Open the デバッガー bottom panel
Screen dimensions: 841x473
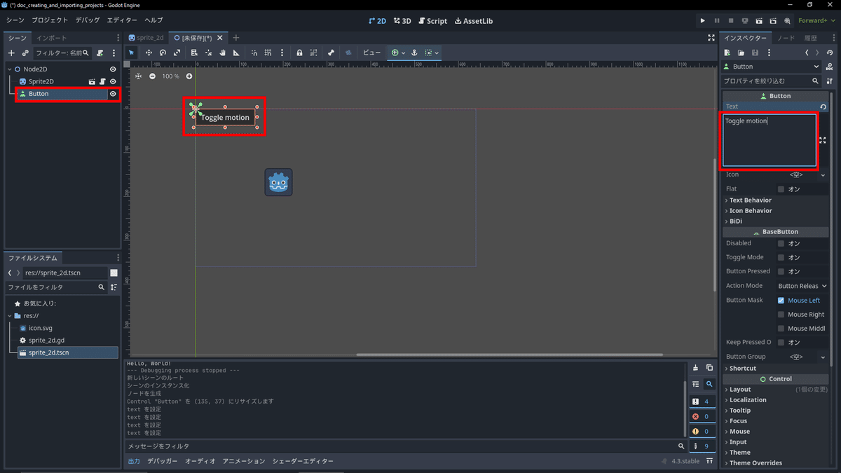162,461
